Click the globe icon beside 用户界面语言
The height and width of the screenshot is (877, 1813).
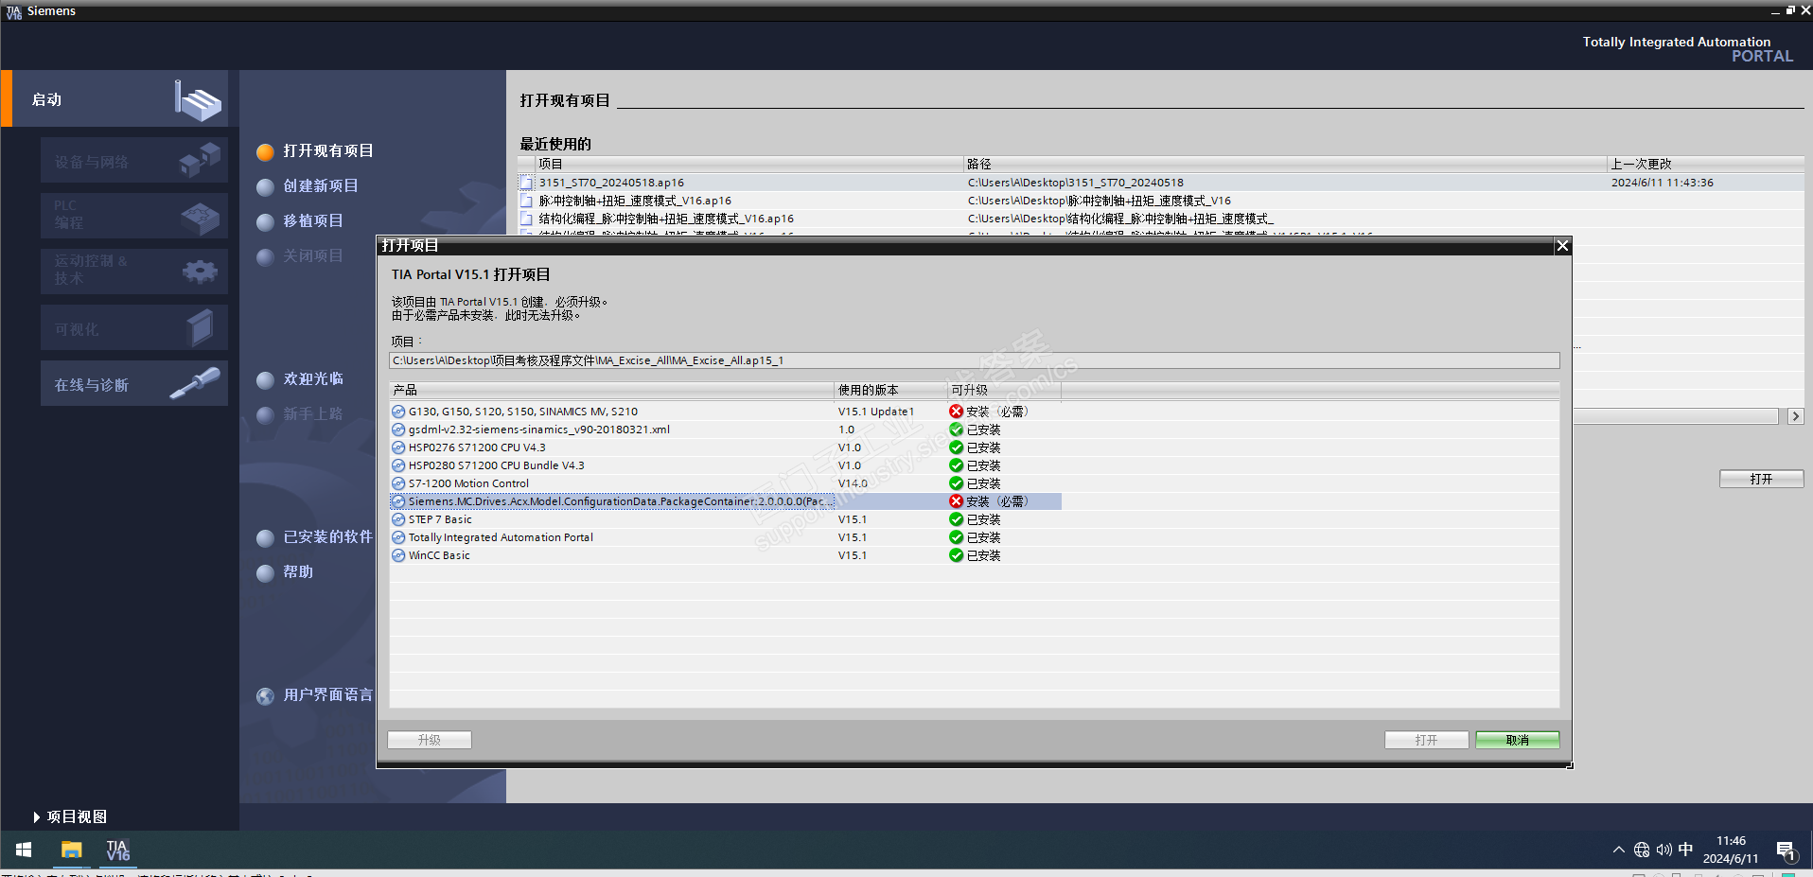click(x=265, y=696)
